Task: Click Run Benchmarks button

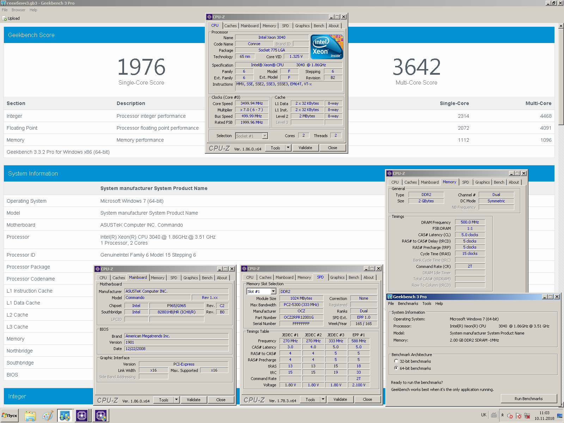Action: click(x=528, y=399)
